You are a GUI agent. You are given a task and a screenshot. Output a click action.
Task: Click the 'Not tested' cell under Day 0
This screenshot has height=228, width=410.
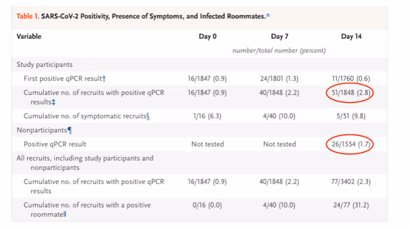[x=208, y=144]
